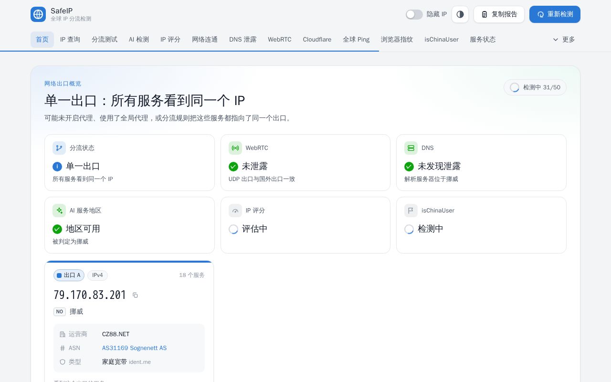Open the isChinaUser navigation tab
The width and height of the screenshot is (611, 382).
point(442,40)
